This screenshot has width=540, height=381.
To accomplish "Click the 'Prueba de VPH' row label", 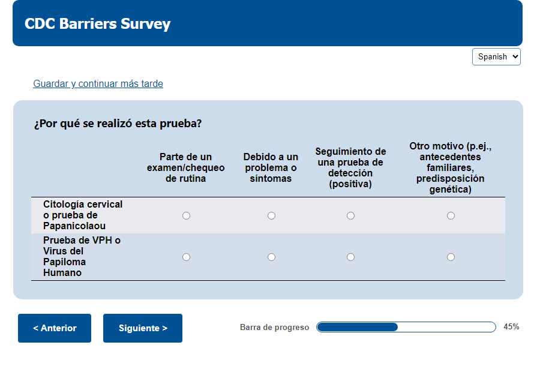I will pyautogui.click(x=82, y=256).
